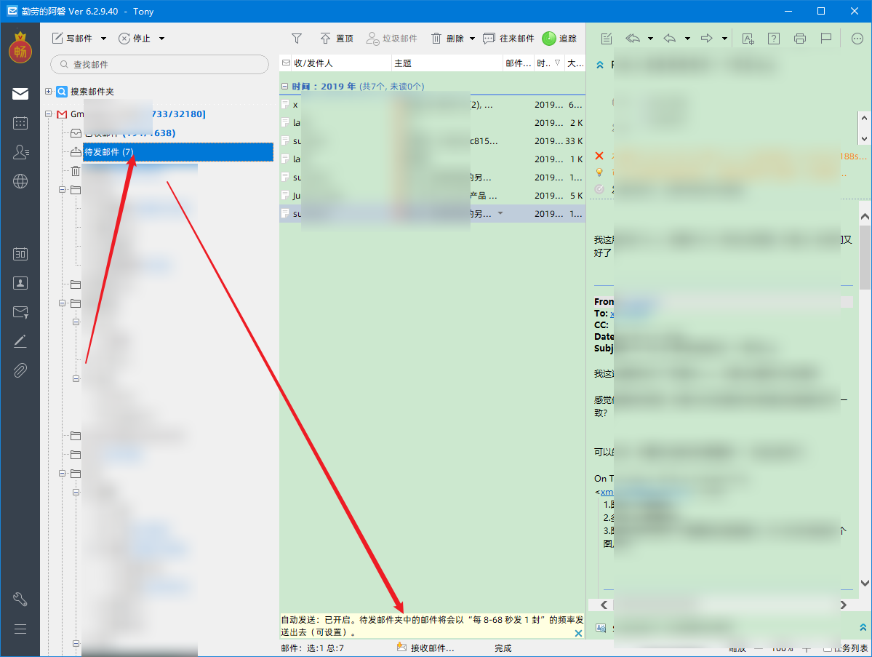Open the contact card sidebar icon
The image size is (872, 657).
click(20, 283)
